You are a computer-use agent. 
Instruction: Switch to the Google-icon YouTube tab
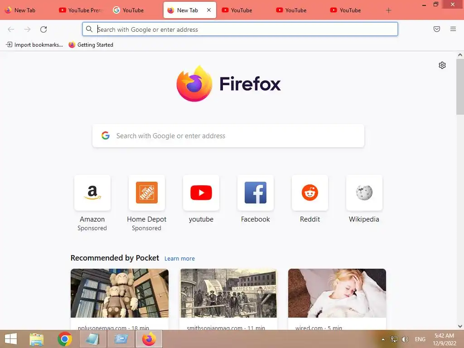tap(135, 10)
